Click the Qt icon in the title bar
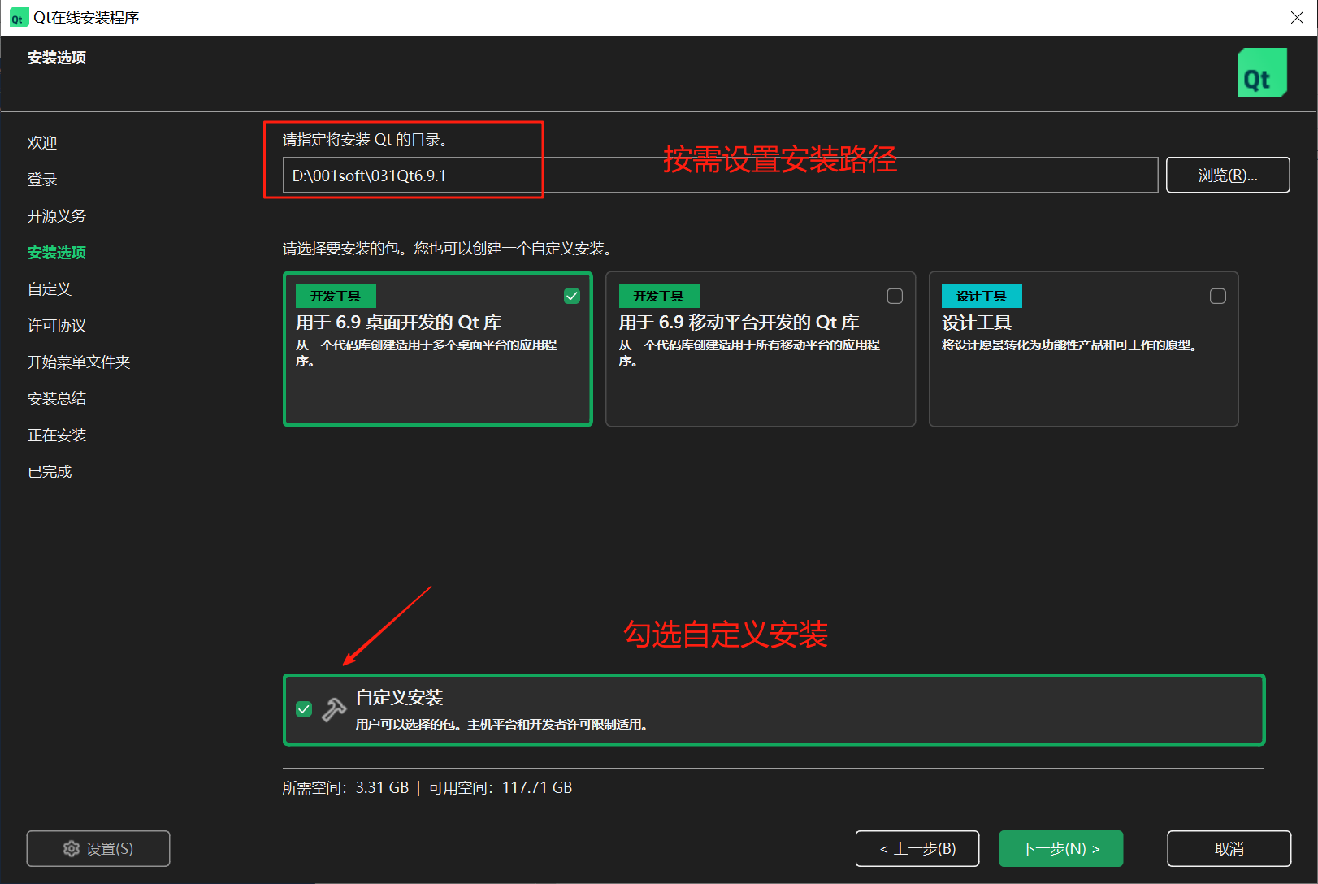The width and height of the screenshot is (1318, 884). tap(18, 18)
